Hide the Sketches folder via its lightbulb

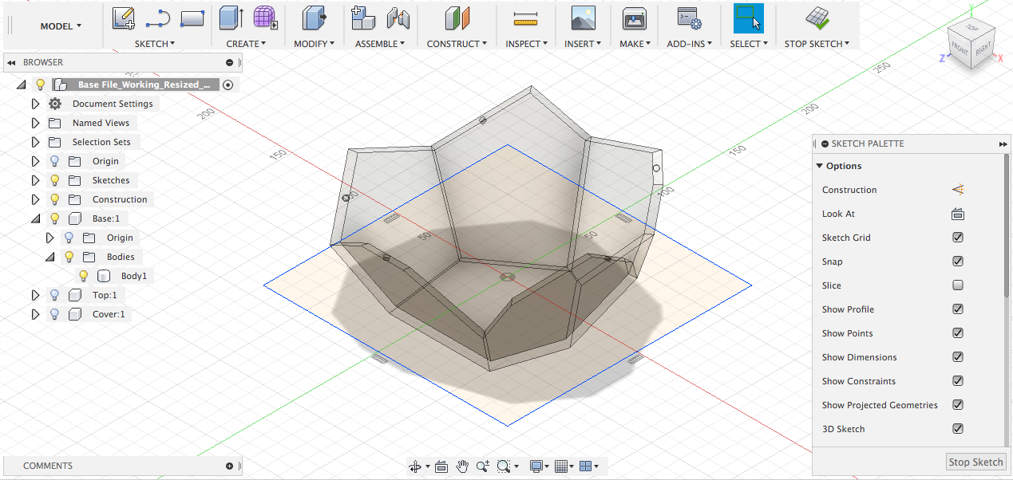point(55,180)
